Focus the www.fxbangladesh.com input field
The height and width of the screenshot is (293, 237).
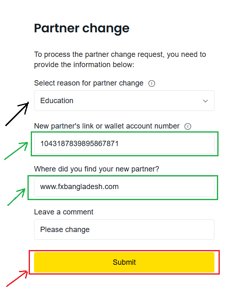(124, 187)
